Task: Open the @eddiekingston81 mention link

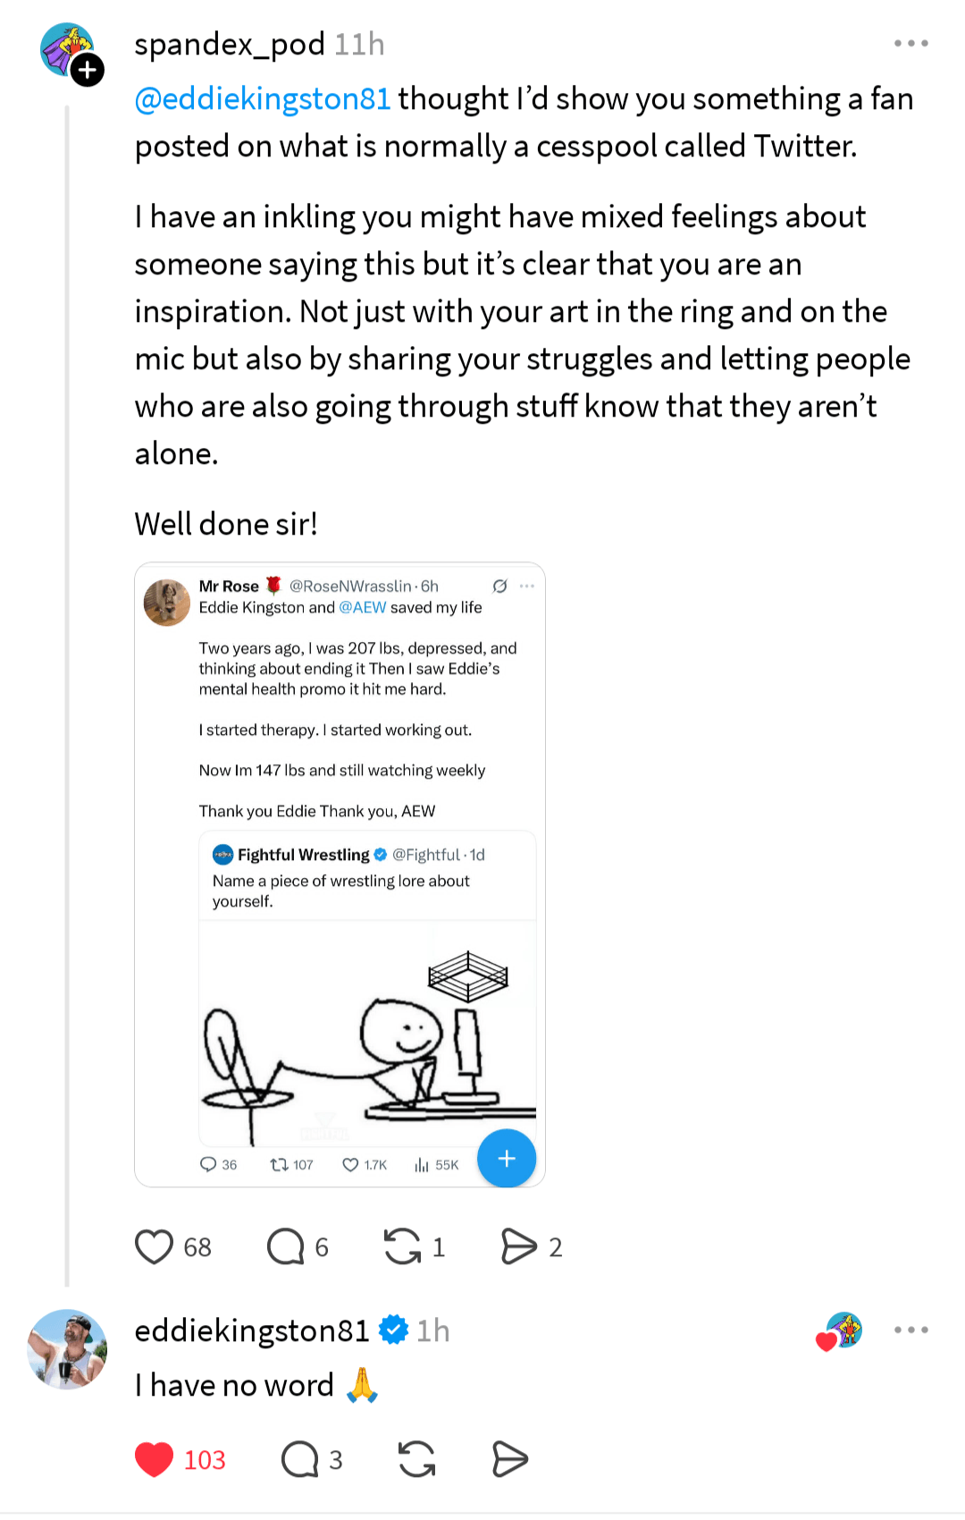Action: [x=263, y=98]
